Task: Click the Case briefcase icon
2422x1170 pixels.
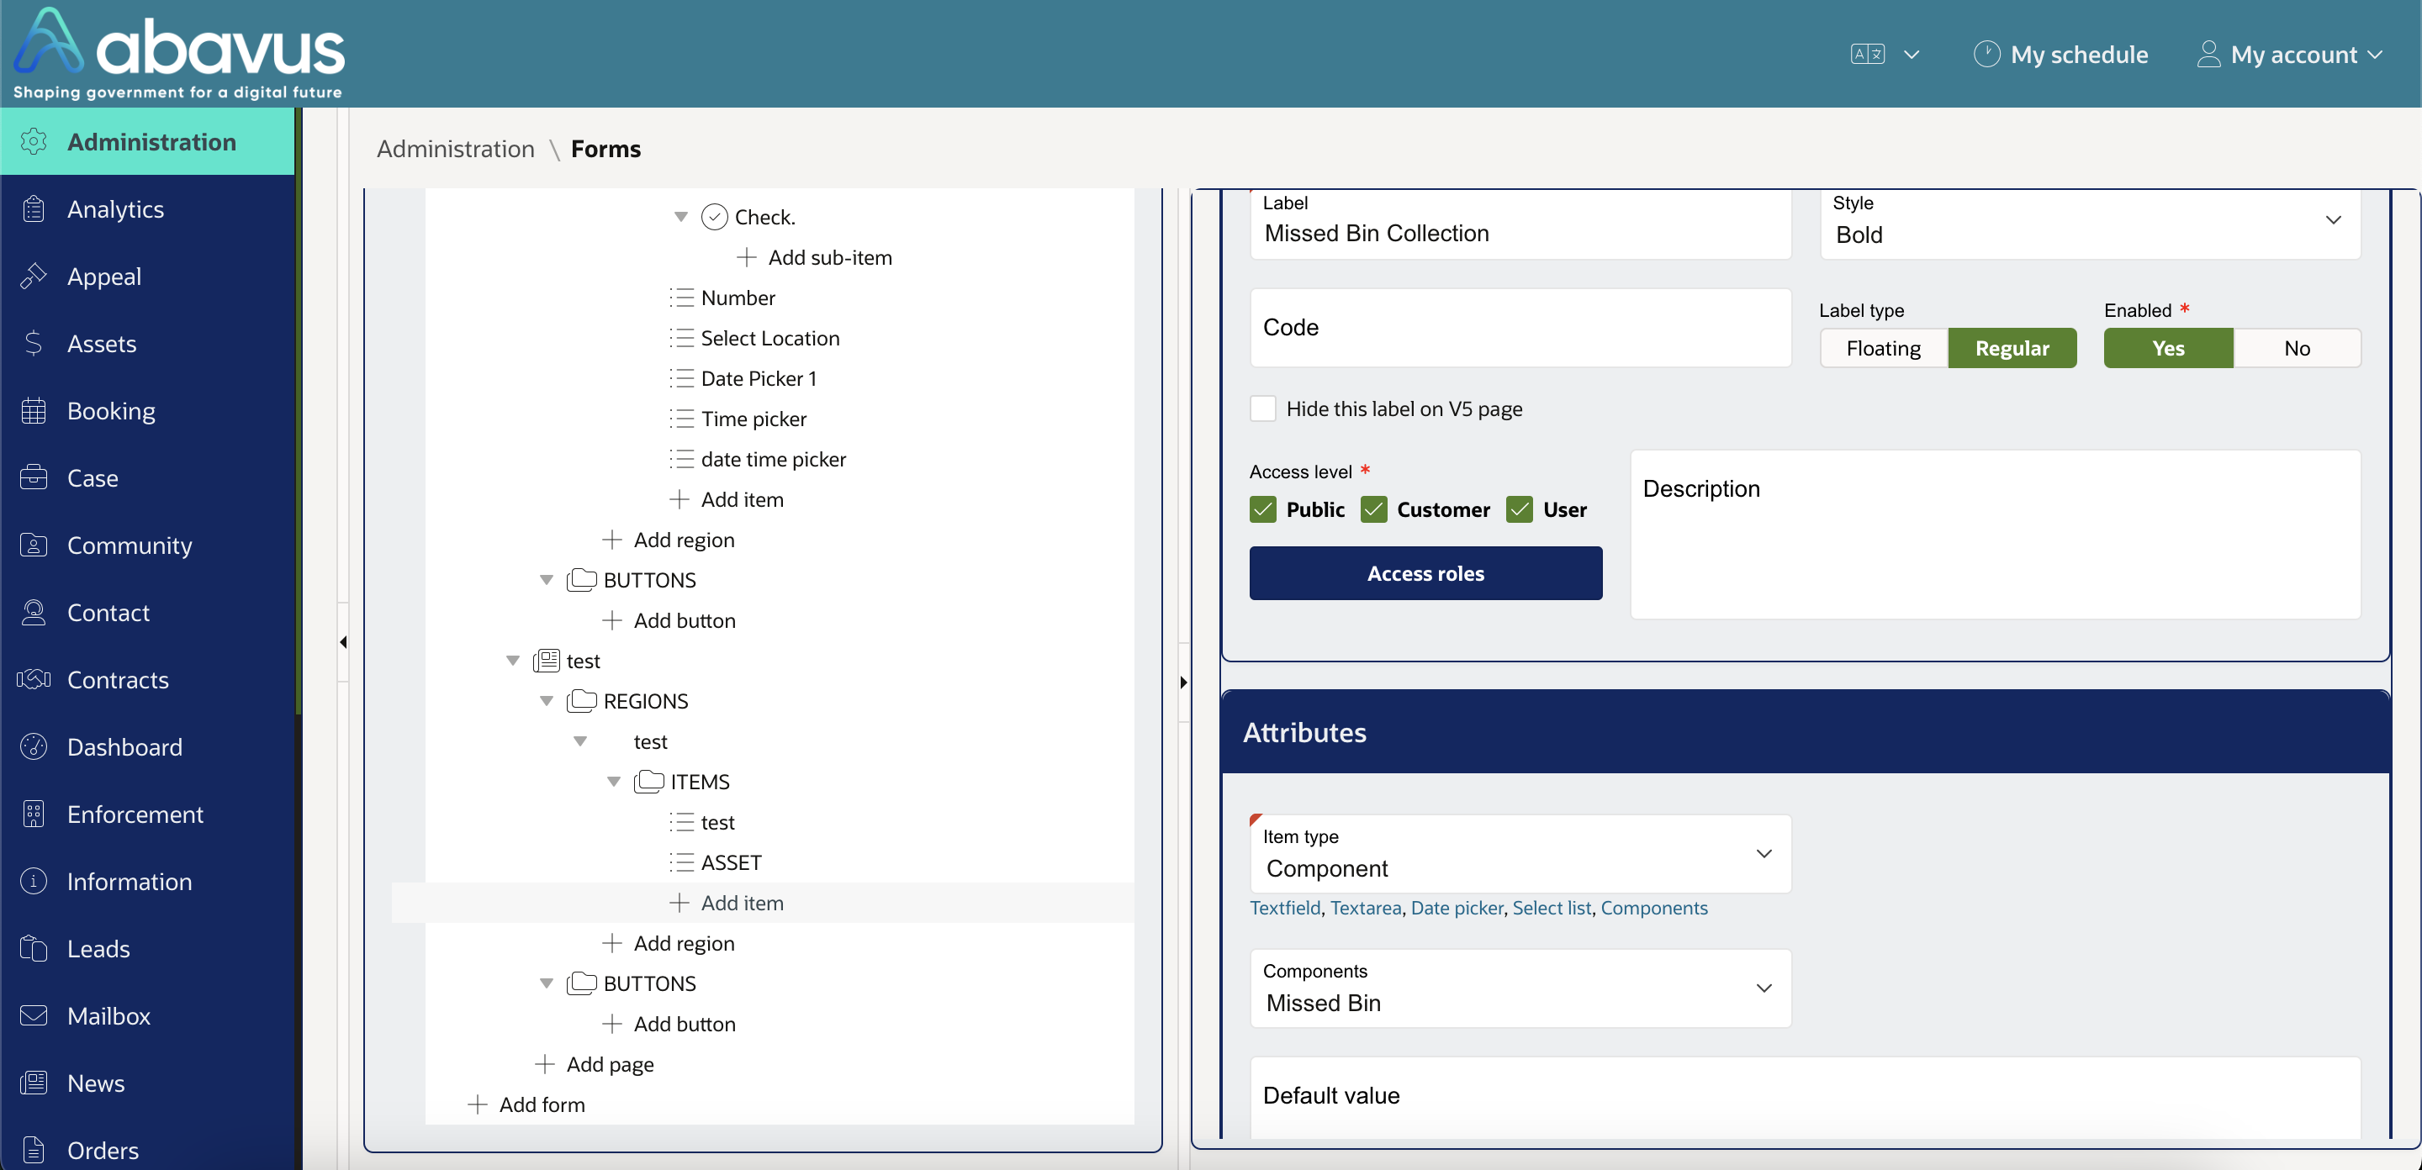Action: point(34,477)
